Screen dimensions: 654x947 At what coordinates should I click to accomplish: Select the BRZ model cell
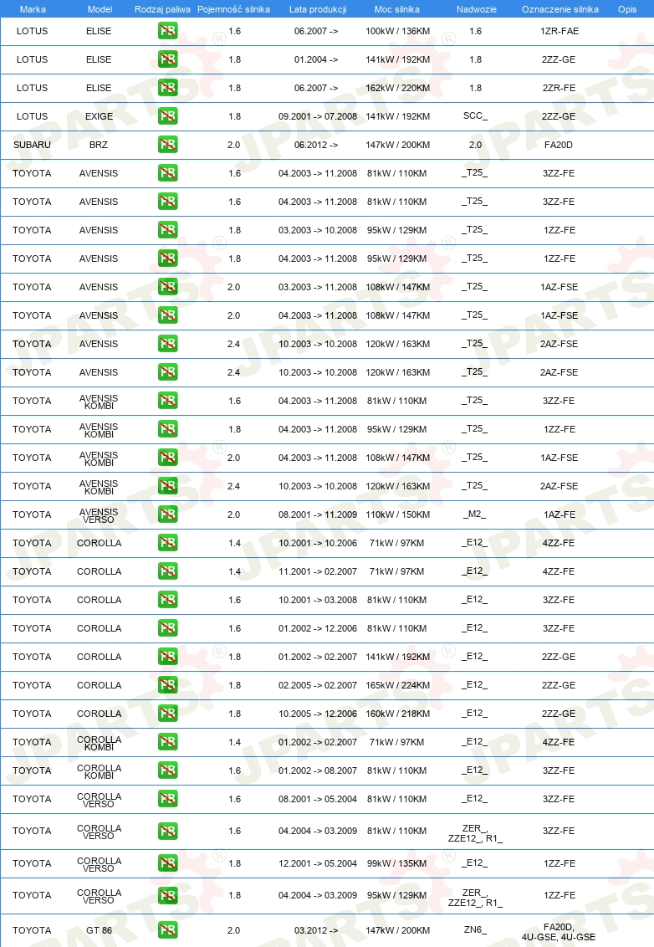(99, 145)
